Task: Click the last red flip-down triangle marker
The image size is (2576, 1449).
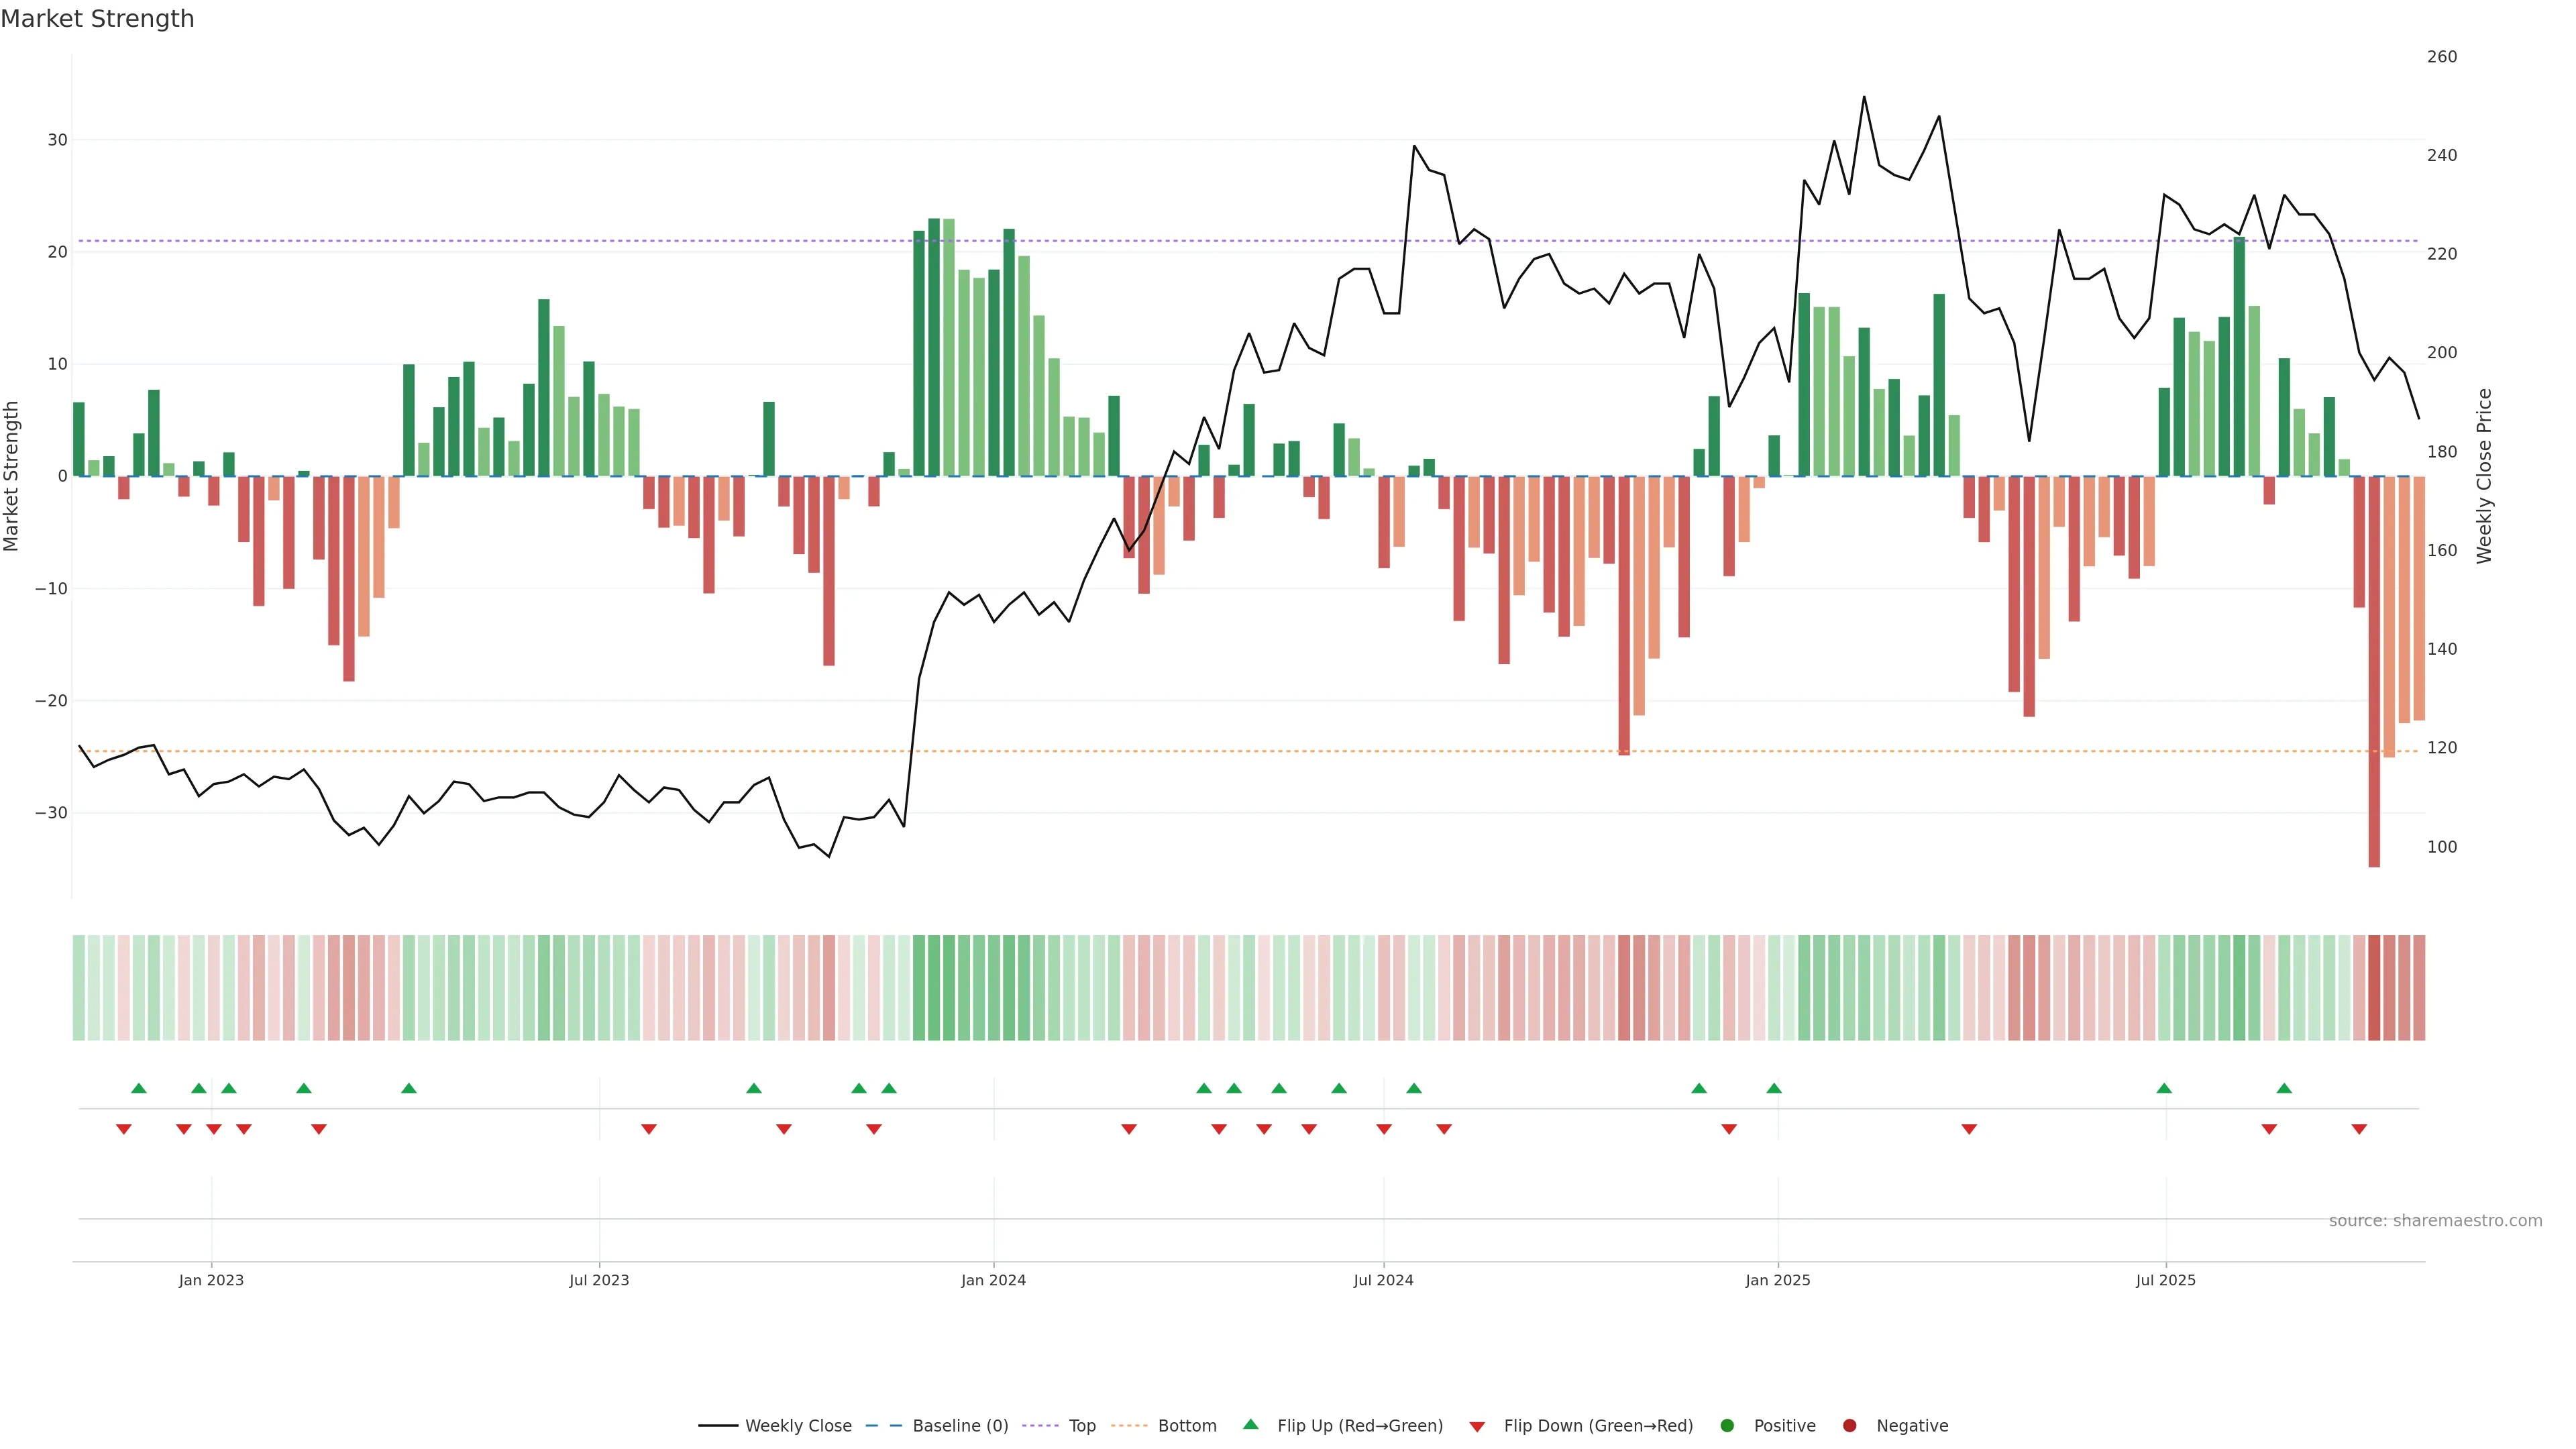Action: point(2359,1129)
